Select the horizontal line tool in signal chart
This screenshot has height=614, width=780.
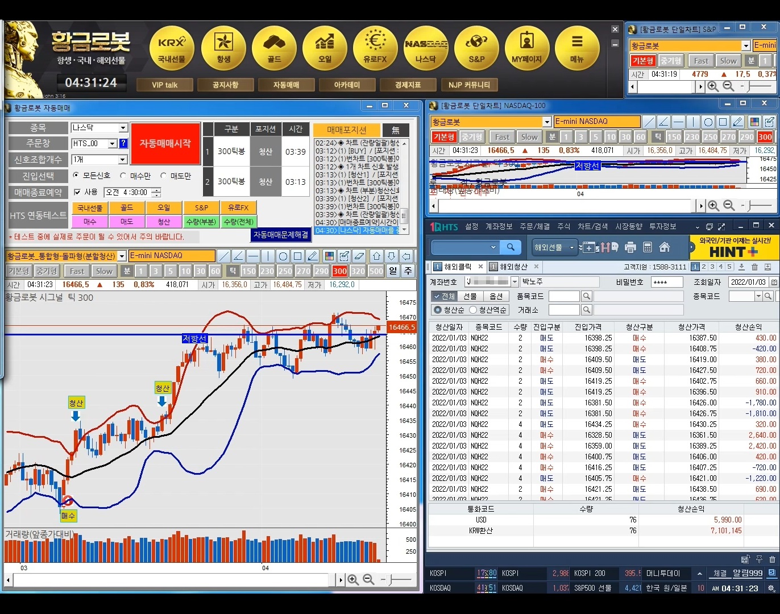point(254,256)
